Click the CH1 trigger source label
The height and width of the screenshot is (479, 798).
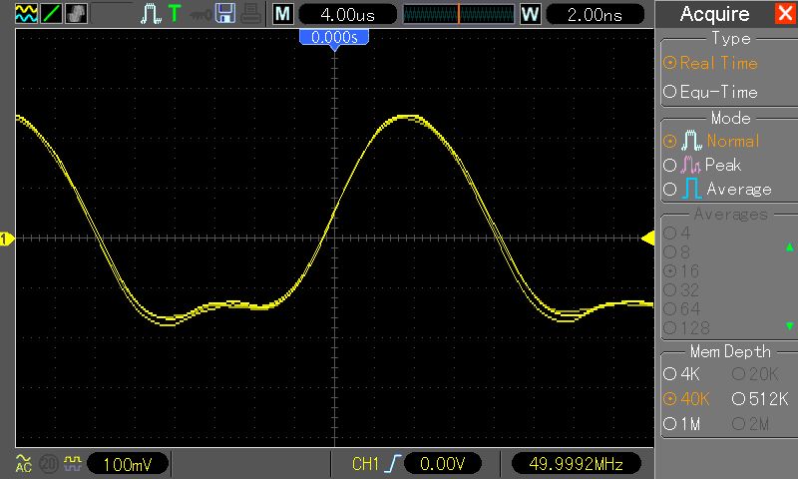click(365, 464)
